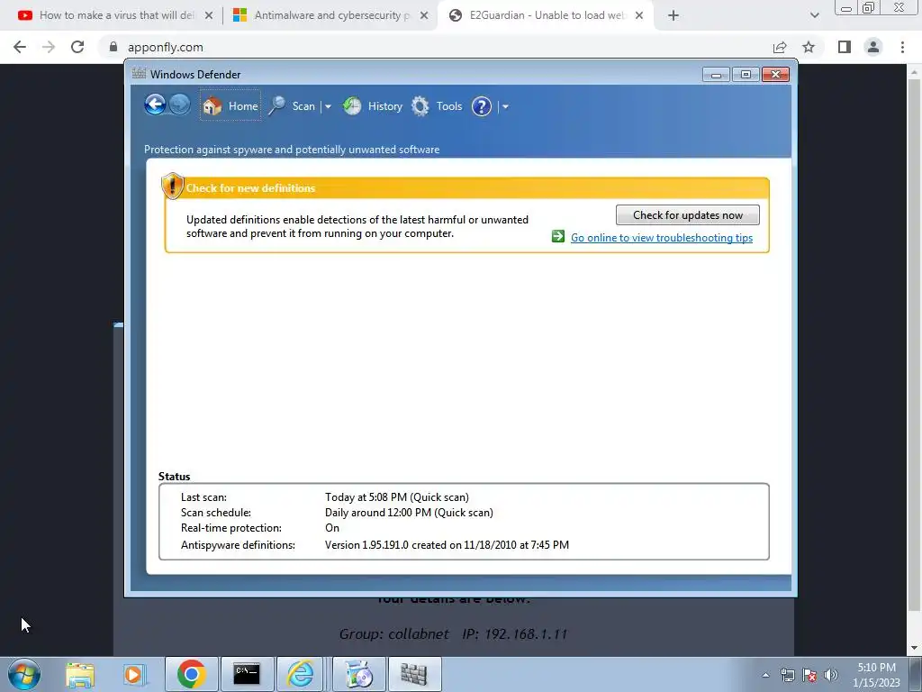Open the Chrome profile icon
The image size is (922, 692).
[873, 47]
